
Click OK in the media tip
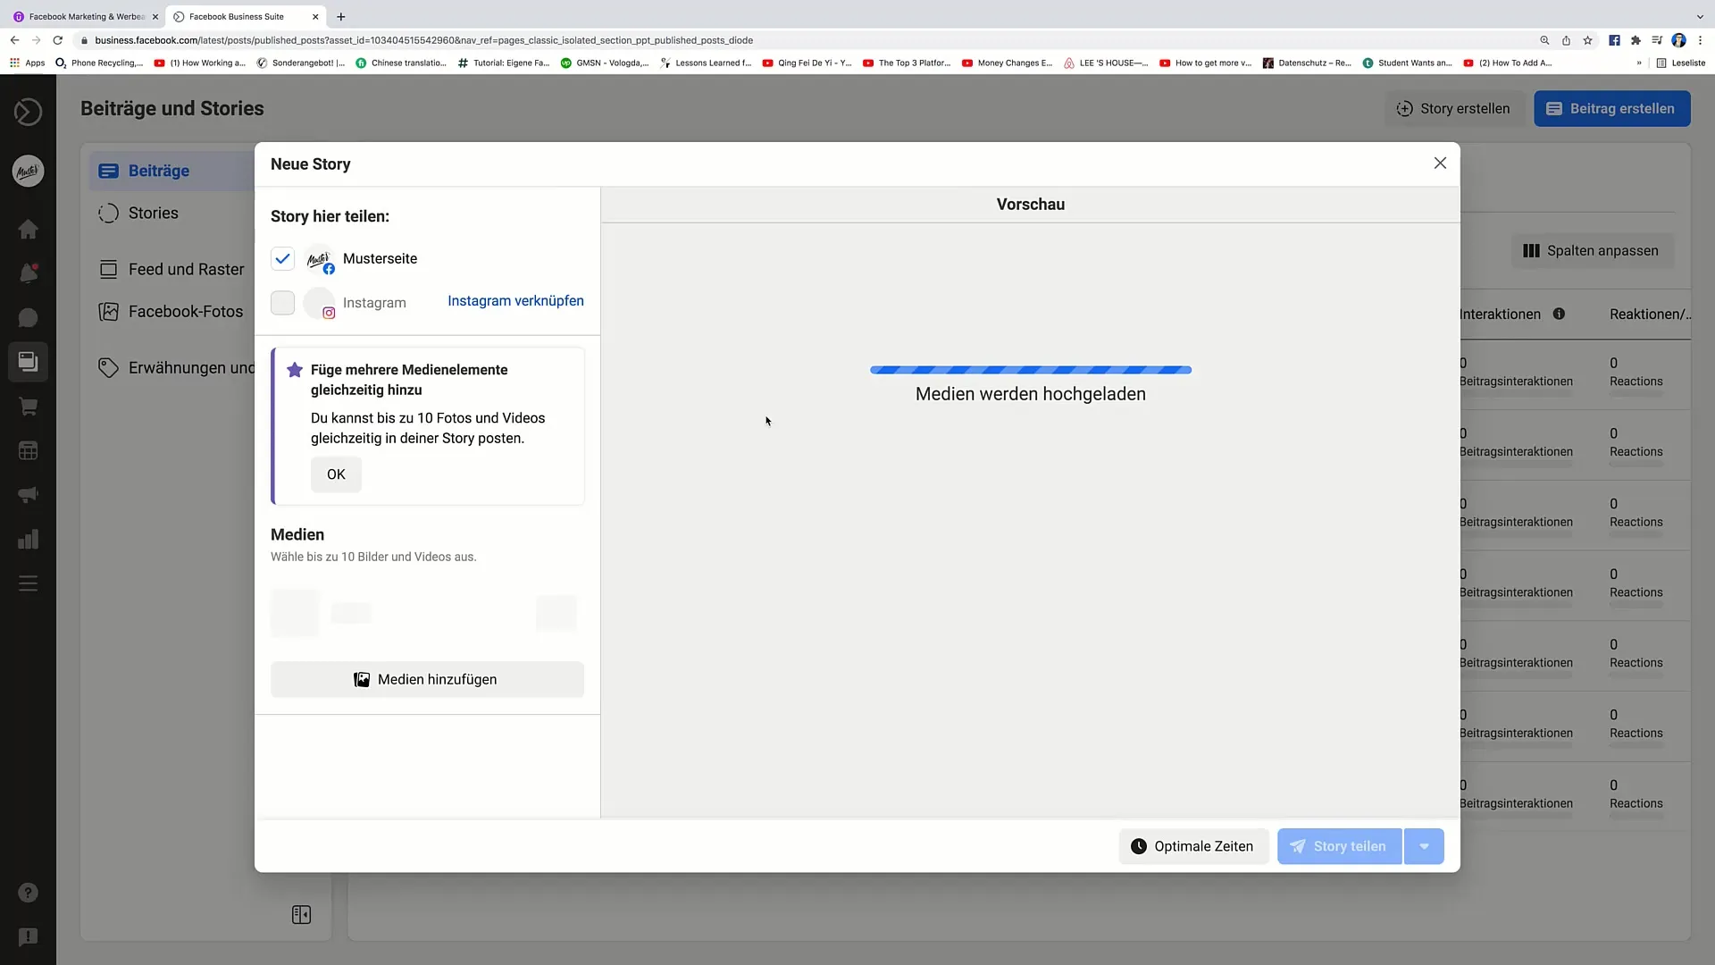pos(336,474)
